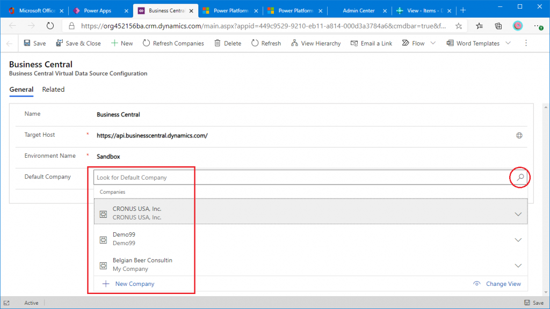Screen dimensions: 550x309
Task: Expand details chevron for CRONUS USA, Inc.
Action: [x=518, y=214]
